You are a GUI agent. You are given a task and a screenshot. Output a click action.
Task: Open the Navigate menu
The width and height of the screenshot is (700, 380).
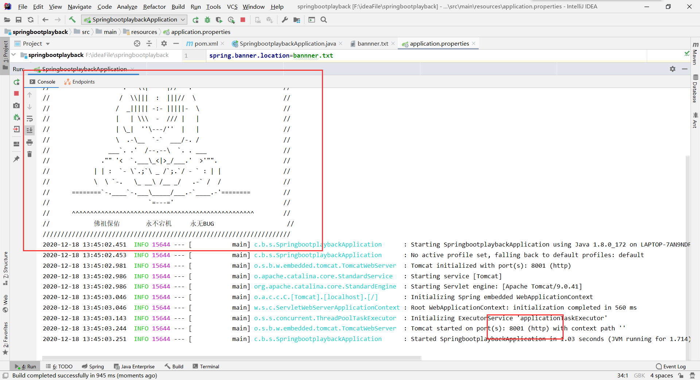(79, 7)
